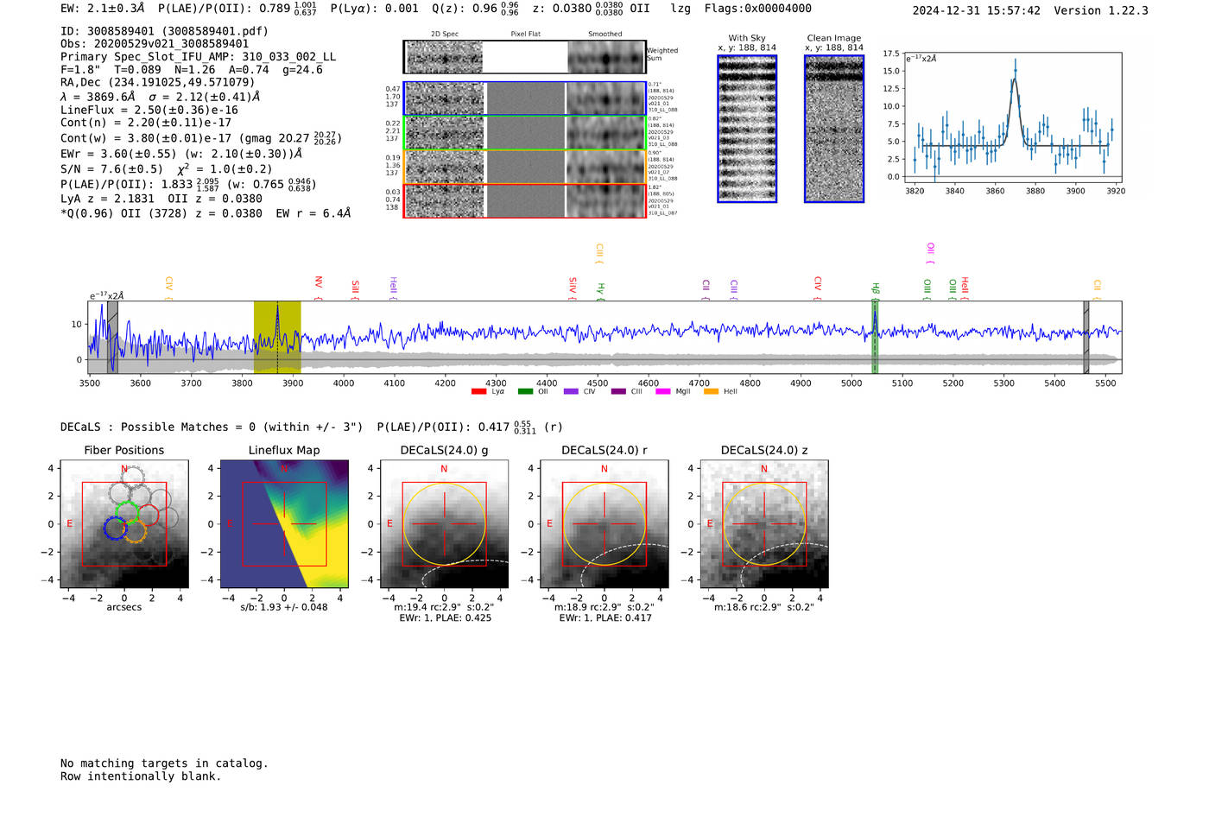Open the With Sky image cutout

[747, 129]
